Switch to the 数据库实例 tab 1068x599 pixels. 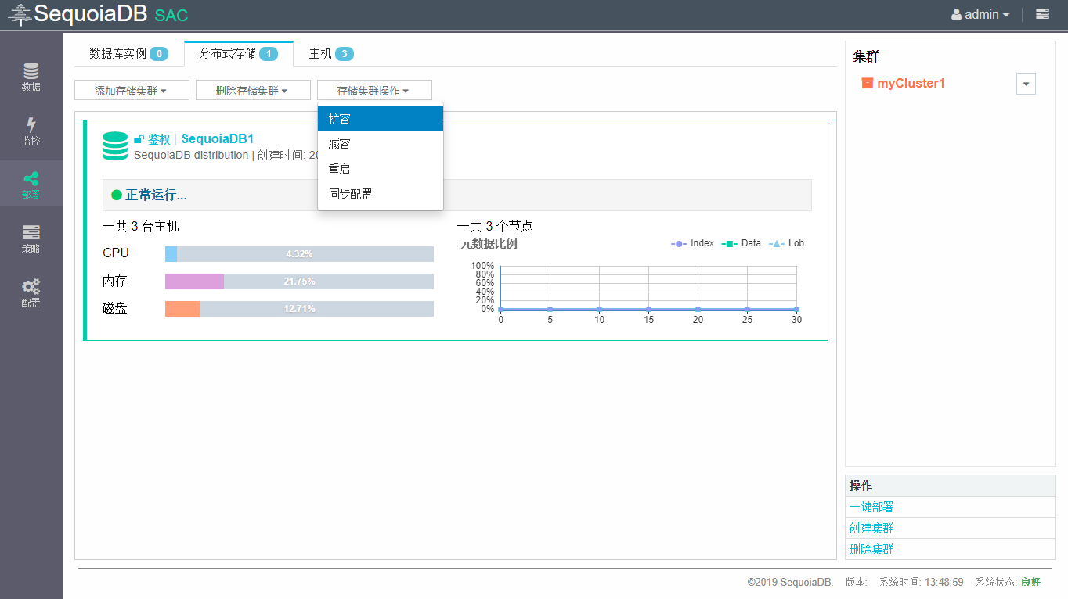coord(128,54)
